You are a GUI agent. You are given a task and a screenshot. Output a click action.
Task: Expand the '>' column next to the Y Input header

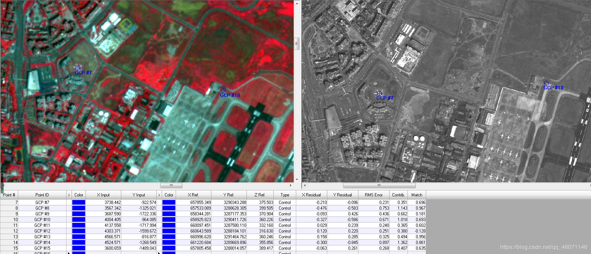159,195
